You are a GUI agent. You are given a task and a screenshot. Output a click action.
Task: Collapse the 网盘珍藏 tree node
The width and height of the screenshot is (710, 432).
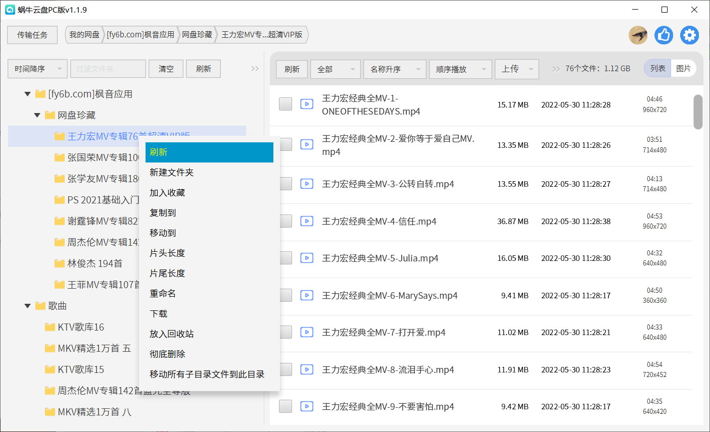tap(37, 115)
